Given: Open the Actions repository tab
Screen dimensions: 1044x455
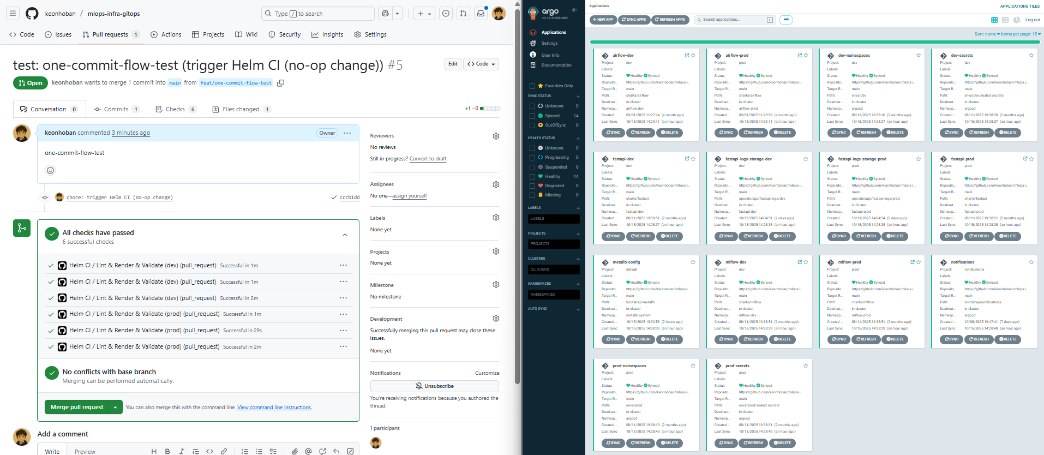Looking at the screenshot, I should point(166,34).
